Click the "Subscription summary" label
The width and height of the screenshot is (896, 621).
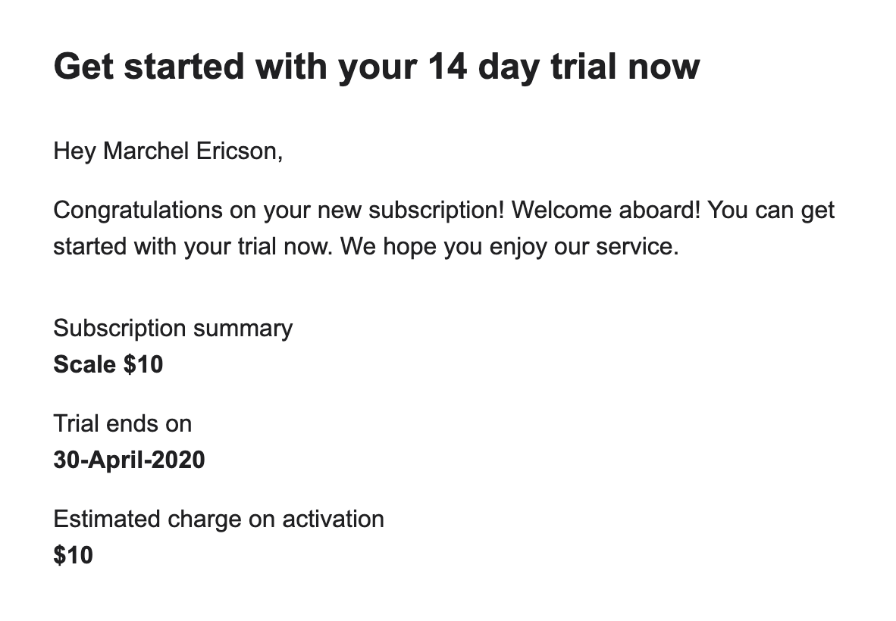173,329
